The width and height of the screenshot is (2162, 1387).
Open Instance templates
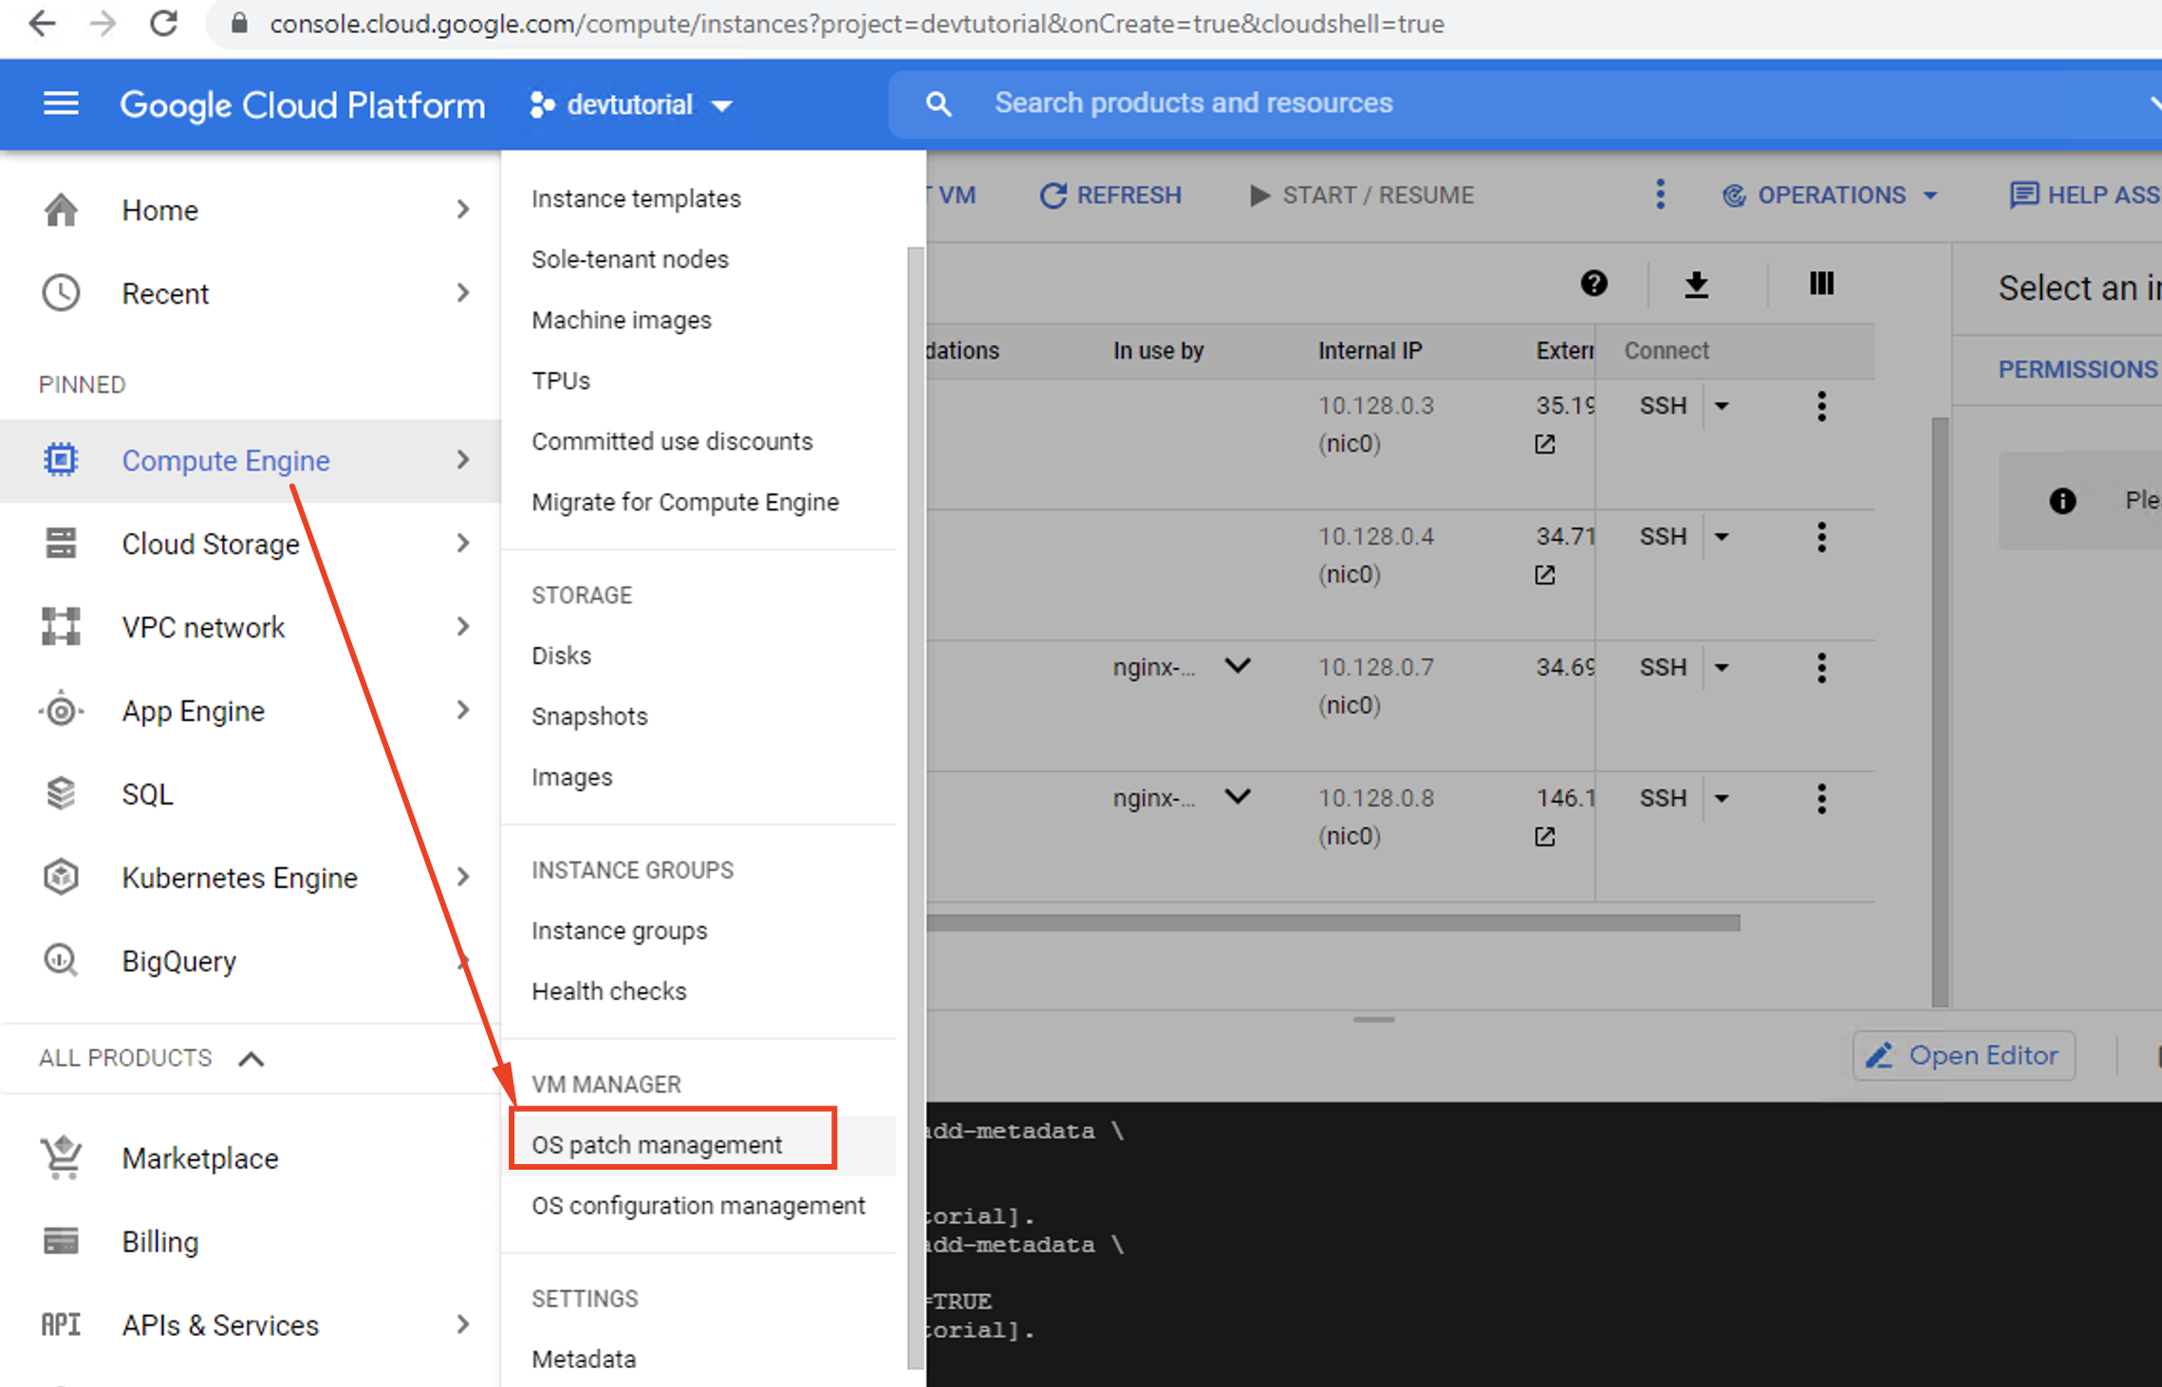(636, 198)
